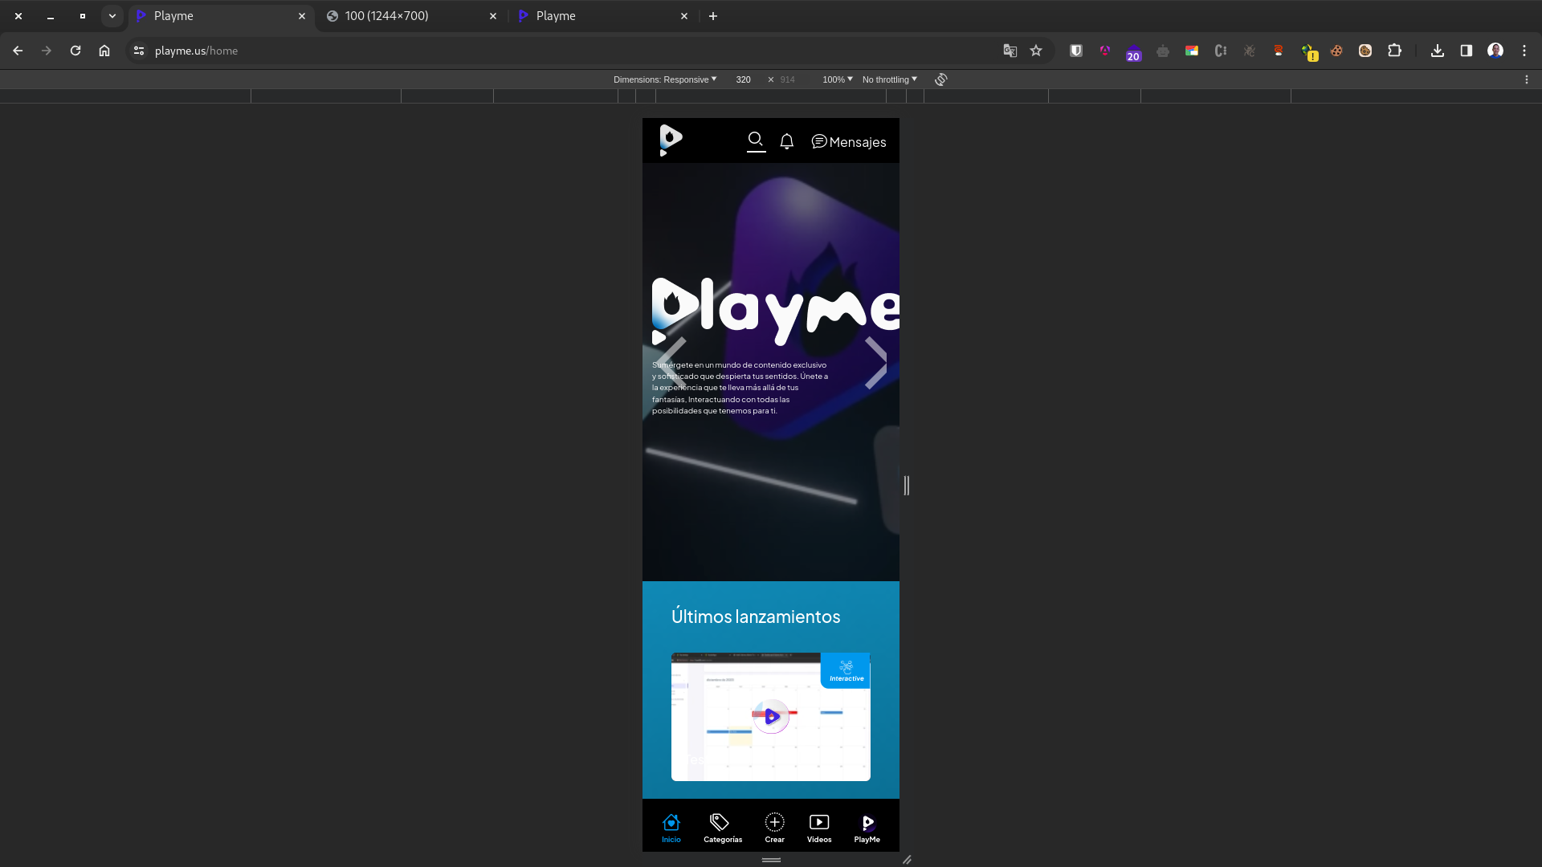Open the No throttling dropdown
The image size is (1542, 867).
[888, 79]
